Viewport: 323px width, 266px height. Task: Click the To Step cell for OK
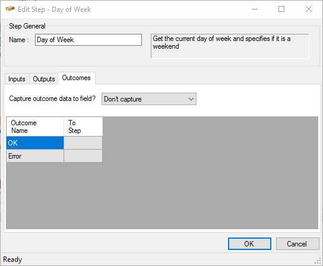(x=83, y=142)
